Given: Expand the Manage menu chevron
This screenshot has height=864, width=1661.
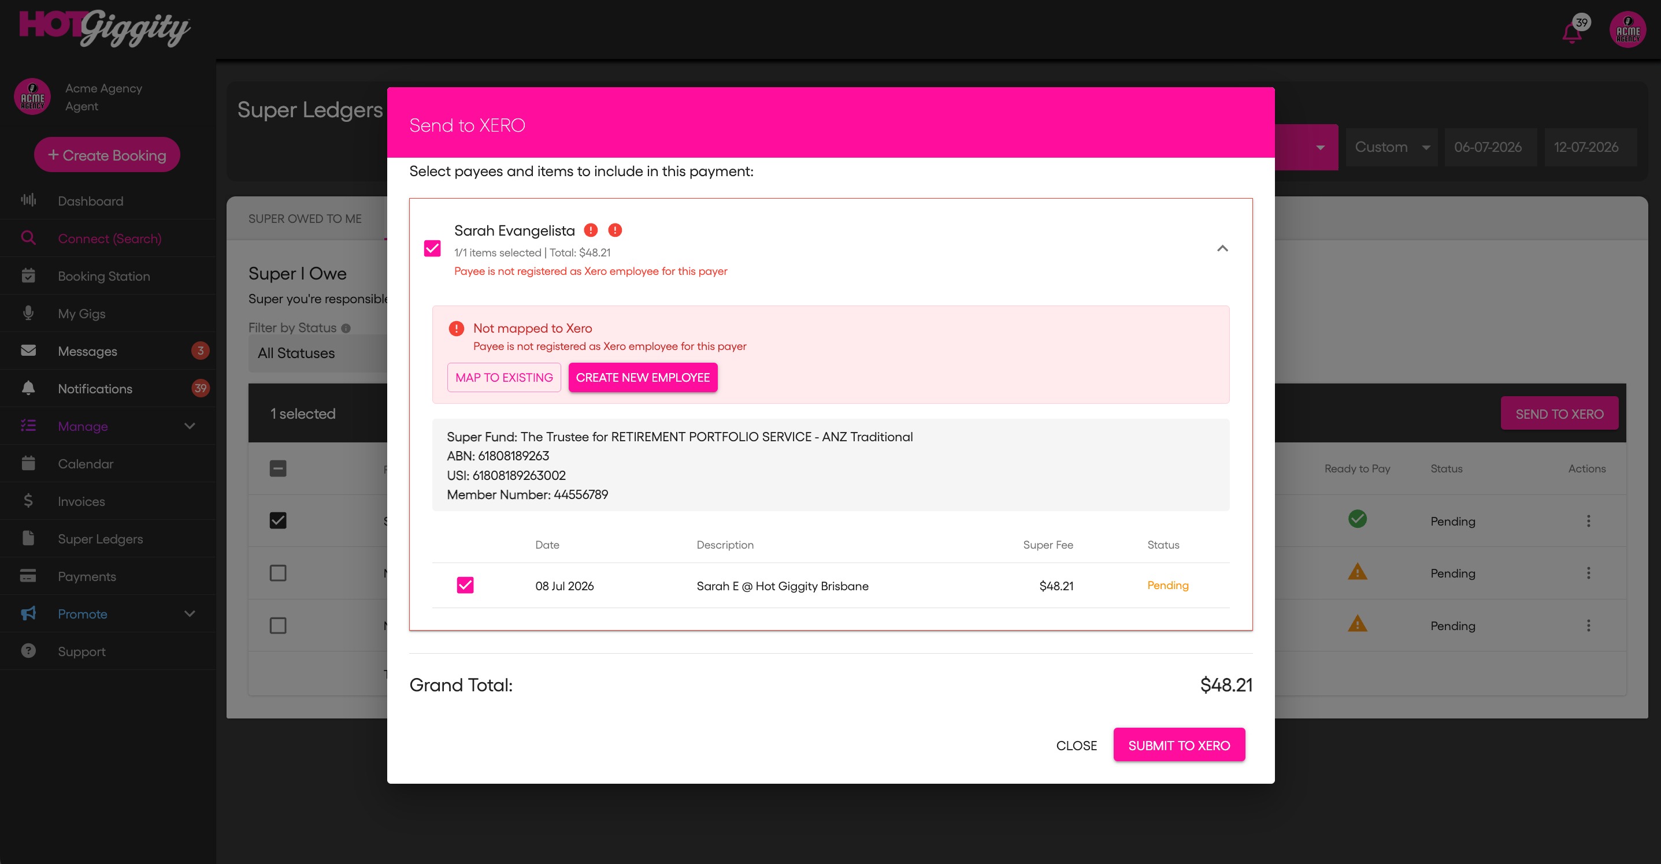Looking at the screenshot, I should click(190, 426).
